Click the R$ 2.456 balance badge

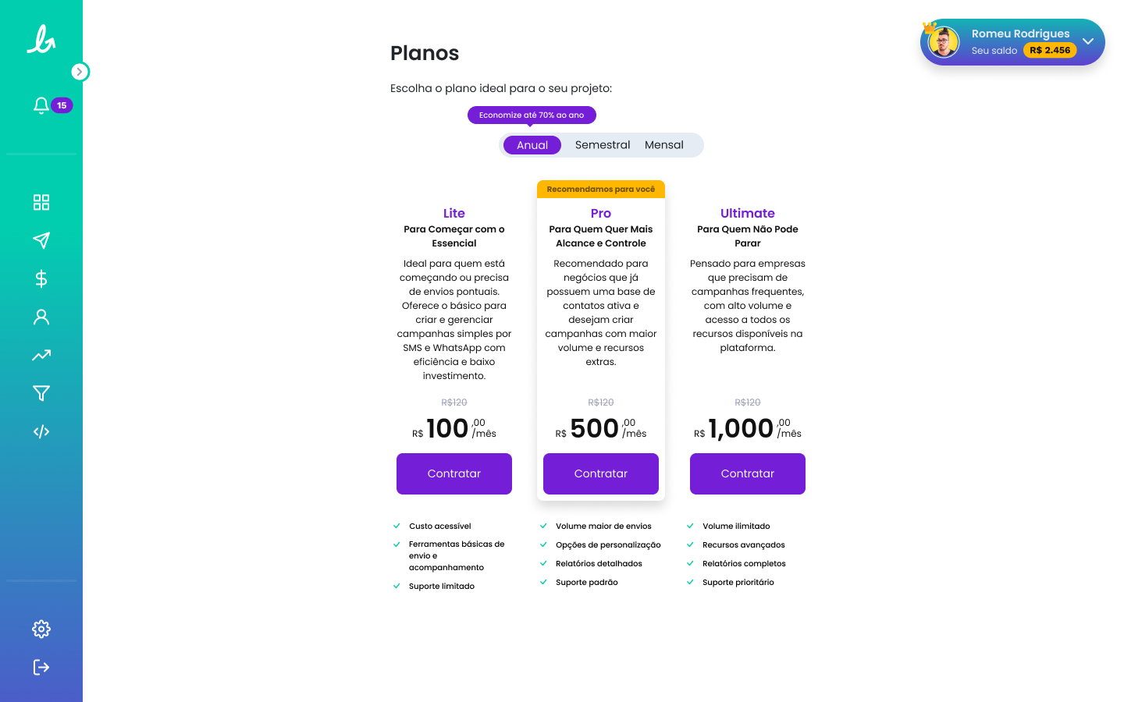tap(1050, 50)
